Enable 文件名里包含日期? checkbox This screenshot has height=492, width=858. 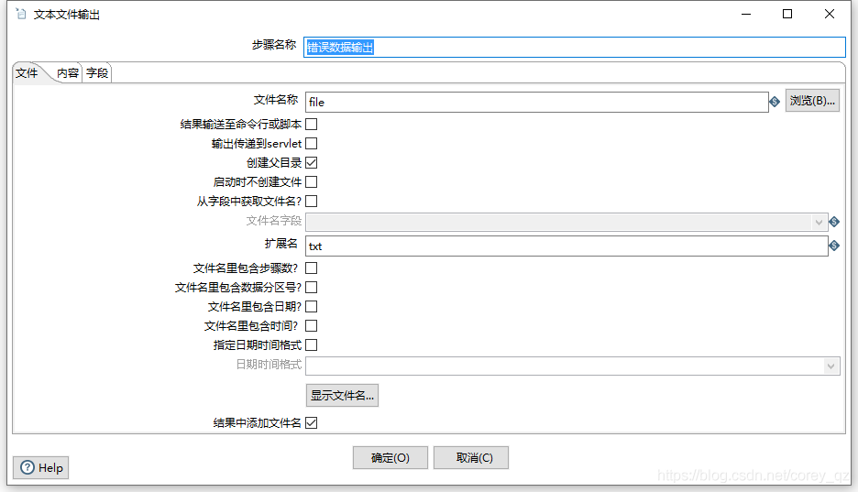(312, 307)
